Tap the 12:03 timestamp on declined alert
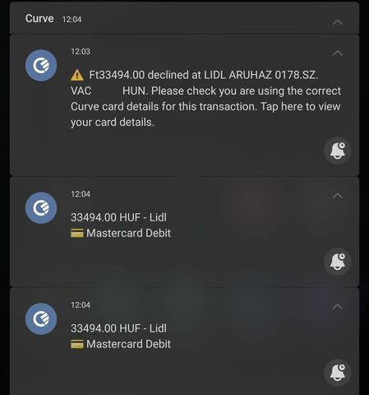The width and height of the screenshot is (369, 395). click(81, 51)
